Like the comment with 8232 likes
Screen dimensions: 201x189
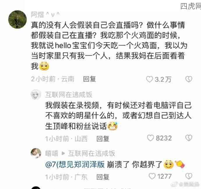click(150, 138)
